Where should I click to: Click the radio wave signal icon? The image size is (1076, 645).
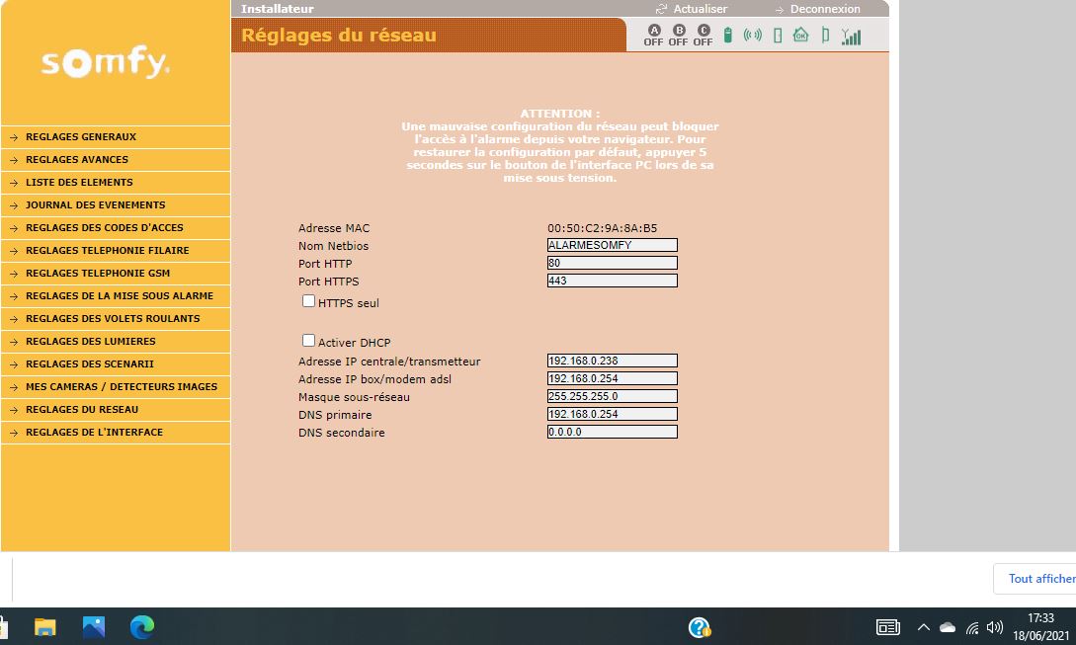[753, 36]
